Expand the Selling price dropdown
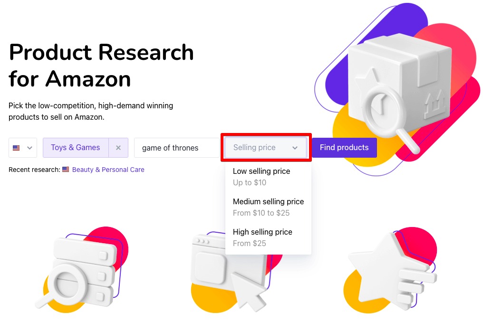The image size is (483, 332). tap(266, 148)
